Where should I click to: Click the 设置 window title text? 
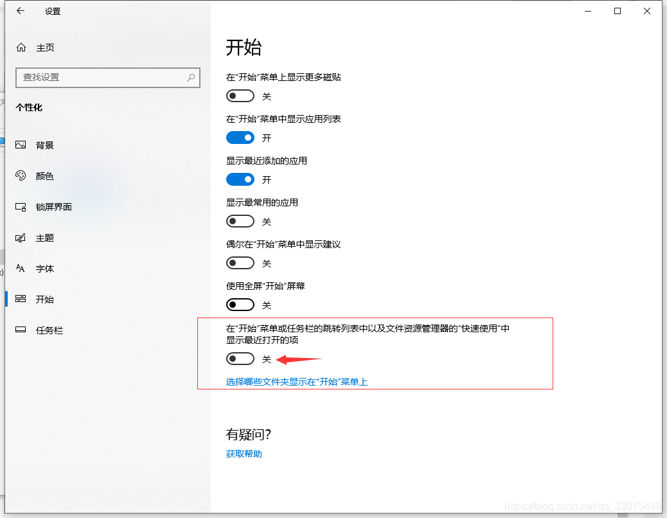tap(53, 12)
